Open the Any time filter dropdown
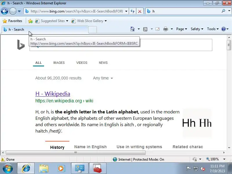Screen dimensions: 232x174 (103, 78)
